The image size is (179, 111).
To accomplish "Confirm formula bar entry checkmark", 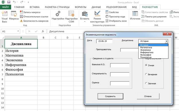I will (x=36, y=31).
